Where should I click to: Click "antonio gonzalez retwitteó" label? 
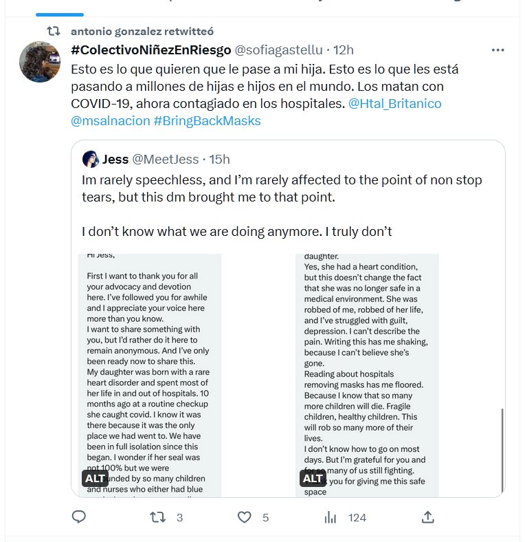(x=142, y=32)
